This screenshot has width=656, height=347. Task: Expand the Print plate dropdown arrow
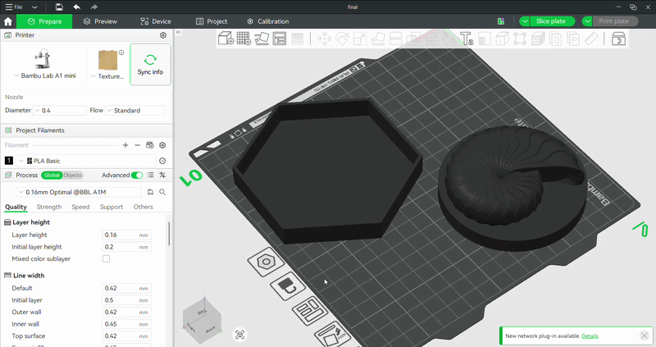[587, 21]
